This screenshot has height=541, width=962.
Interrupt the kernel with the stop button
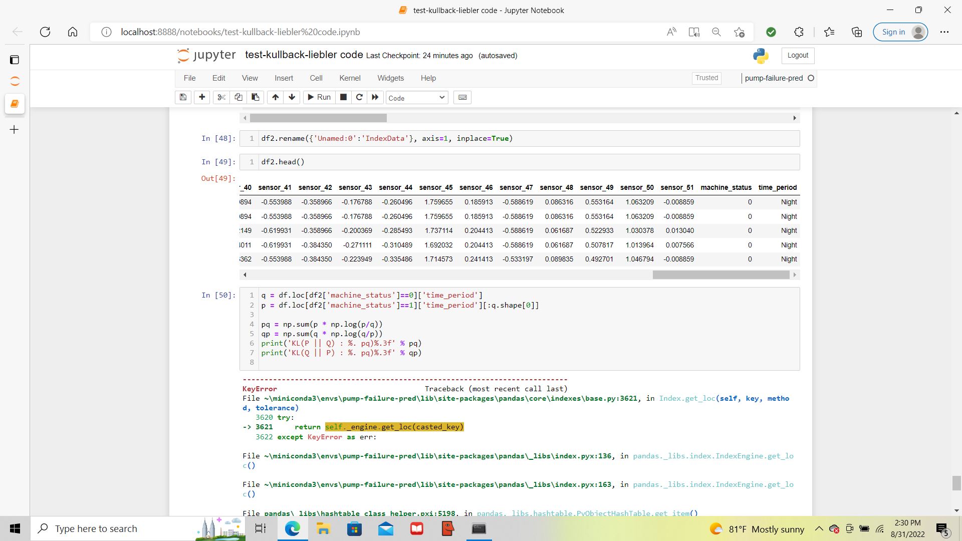(343, 97)
